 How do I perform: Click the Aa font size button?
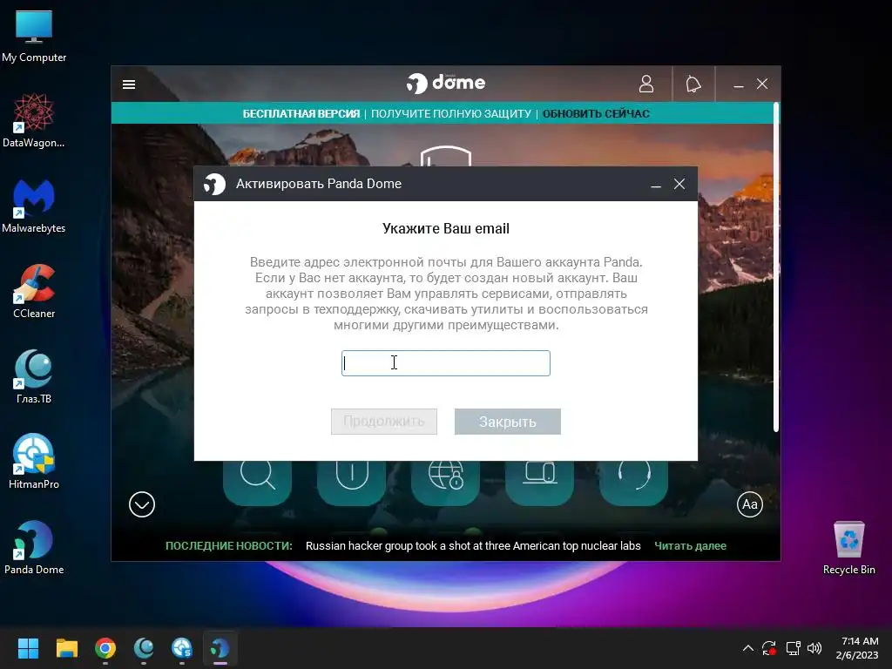point(750,504)
